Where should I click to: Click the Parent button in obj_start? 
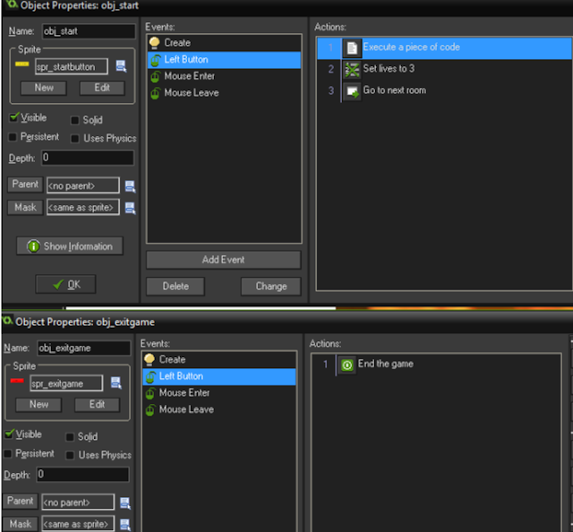[25, 184]
